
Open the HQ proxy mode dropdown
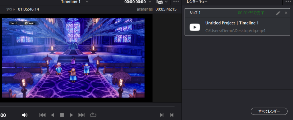(x=167, y=2)
